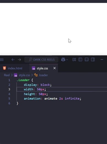This screenshot has height=144, width=107.
Task: Click the symbol icon before .loader breadcrumb
Action: point(36,75)
